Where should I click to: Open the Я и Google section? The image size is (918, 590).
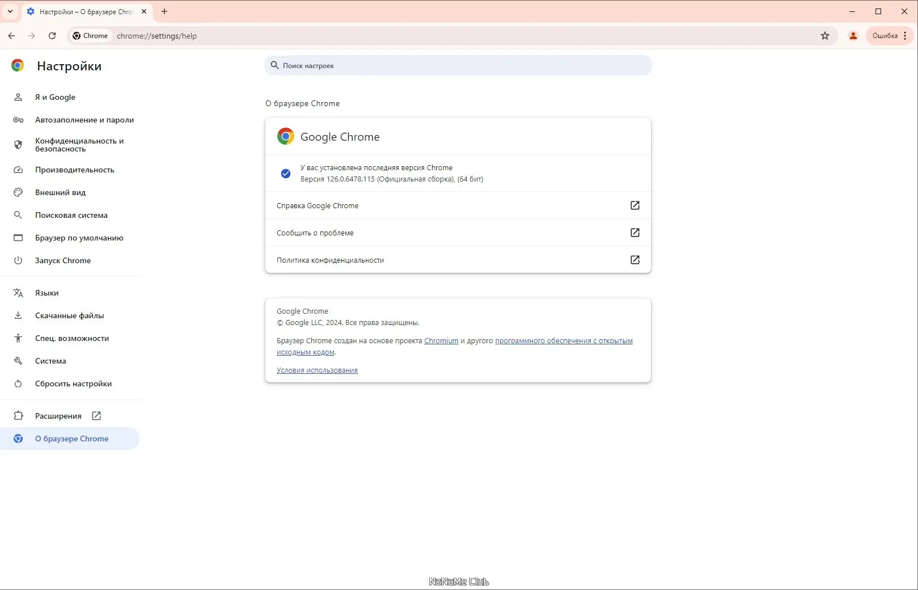tap(70, 97)
